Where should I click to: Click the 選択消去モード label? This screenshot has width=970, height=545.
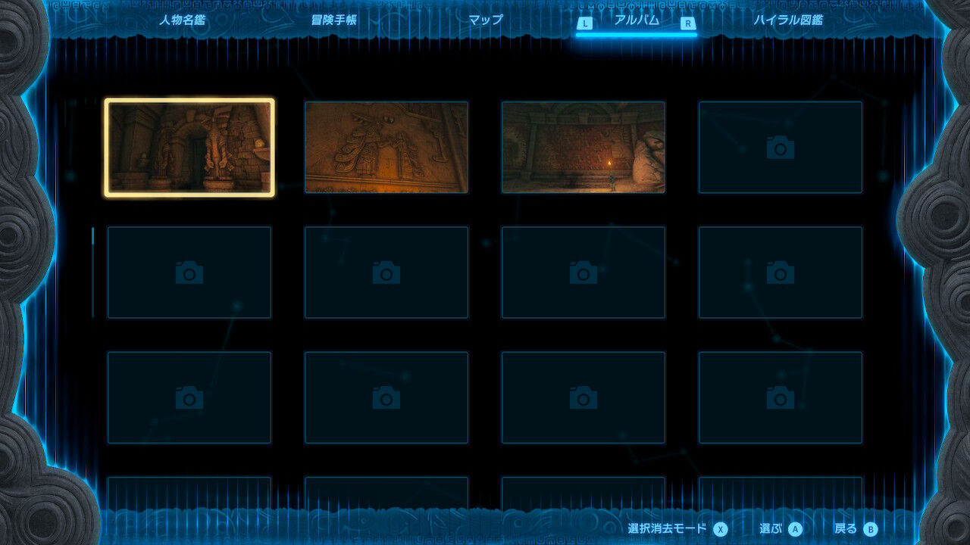(x=667, y=528)
